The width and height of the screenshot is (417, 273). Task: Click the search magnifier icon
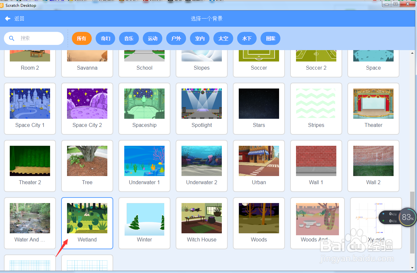point(12,38)
